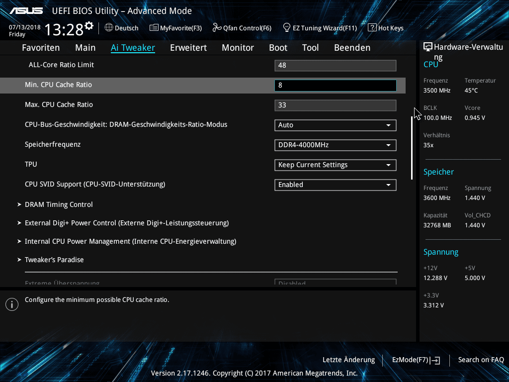Click the BCLK value 100.0 MHz

tap(437, 118)
